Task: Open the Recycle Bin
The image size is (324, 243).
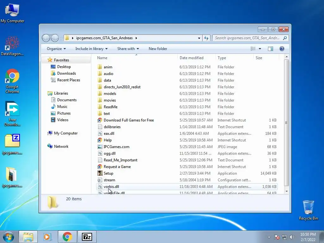Action: (308, 210)
